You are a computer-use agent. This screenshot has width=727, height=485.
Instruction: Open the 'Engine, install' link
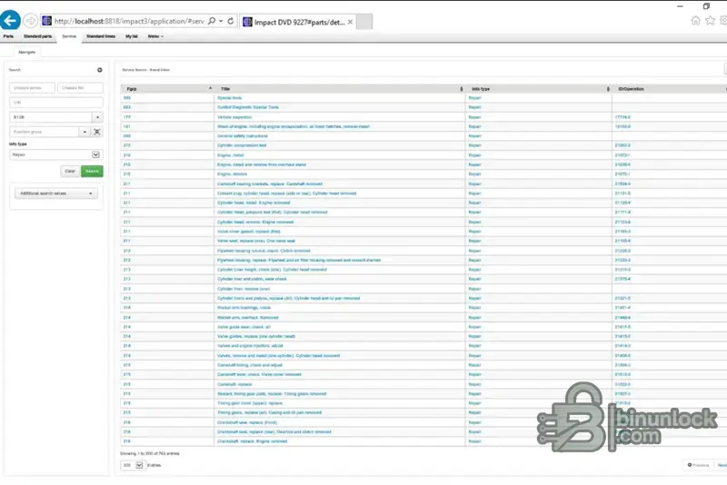point(231,155)
